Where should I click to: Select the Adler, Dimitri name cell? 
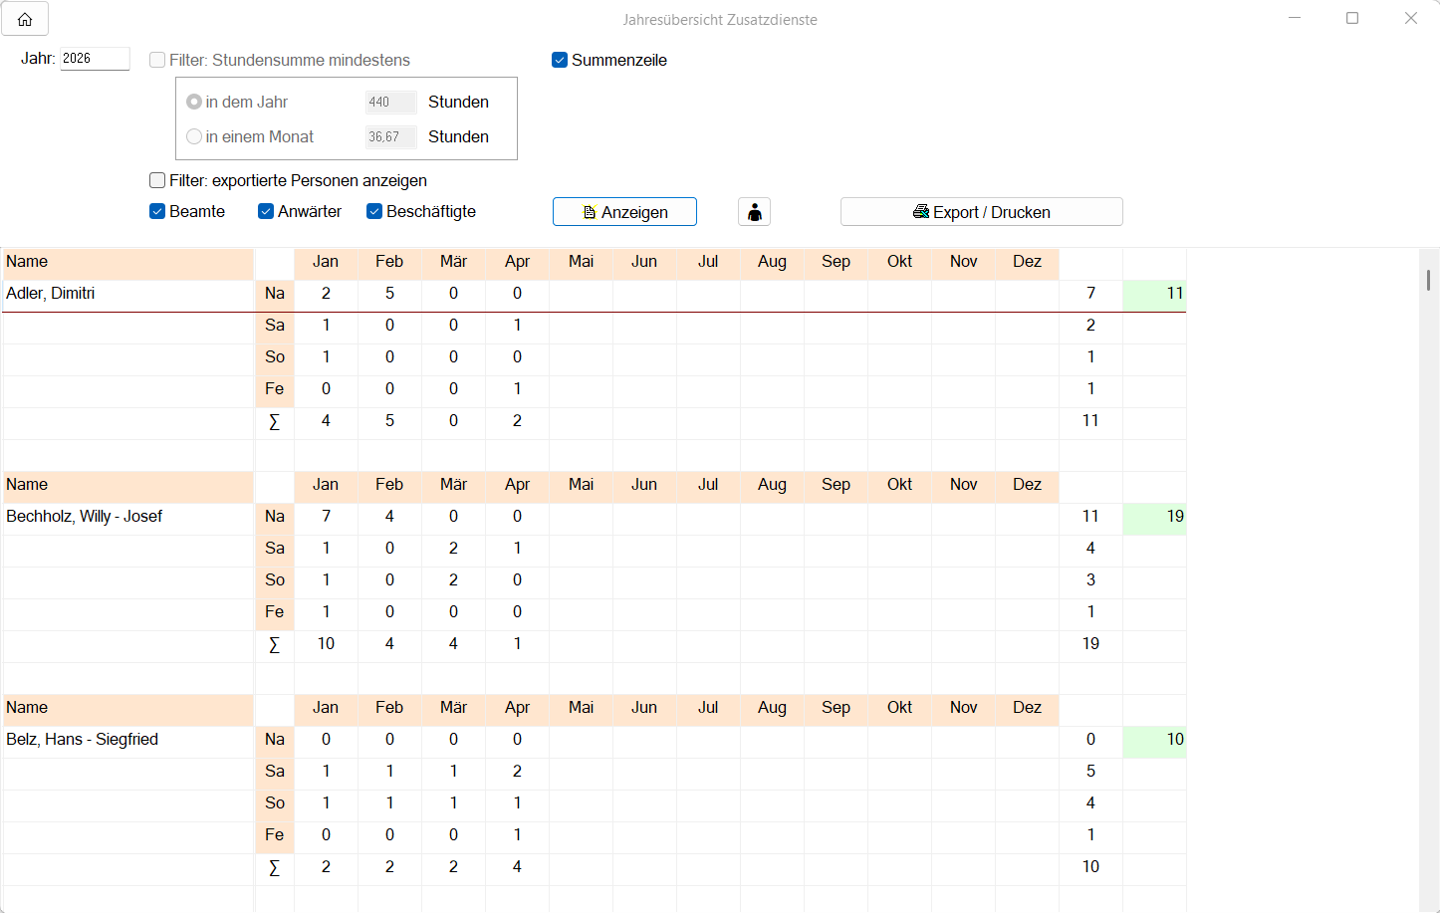click(x=127, y=294)
